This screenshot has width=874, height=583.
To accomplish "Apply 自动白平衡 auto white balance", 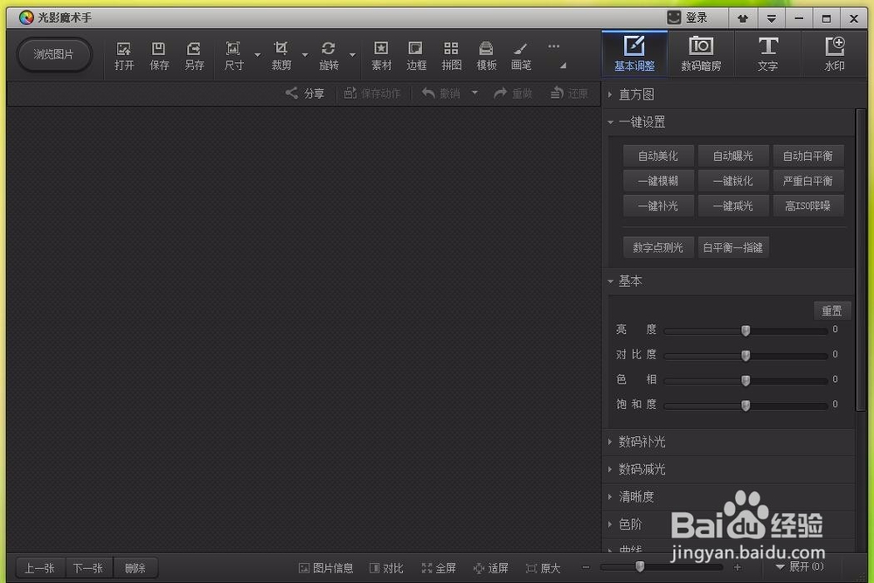I will click(x=808, y=156).
